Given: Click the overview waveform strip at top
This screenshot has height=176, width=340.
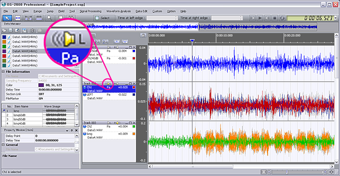Looking at the screenshot, I should pyautogui.click(x=200, y=27).
